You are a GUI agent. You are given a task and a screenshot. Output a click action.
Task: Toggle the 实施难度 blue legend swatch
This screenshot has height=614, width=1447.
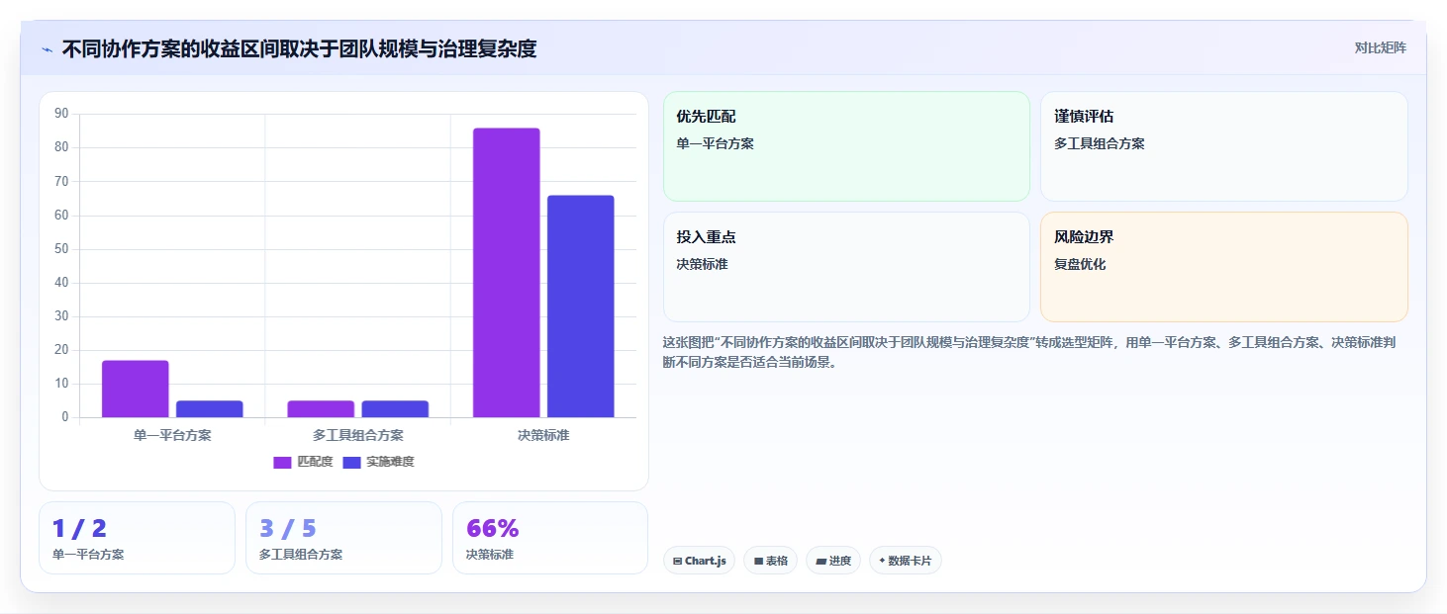351,462
